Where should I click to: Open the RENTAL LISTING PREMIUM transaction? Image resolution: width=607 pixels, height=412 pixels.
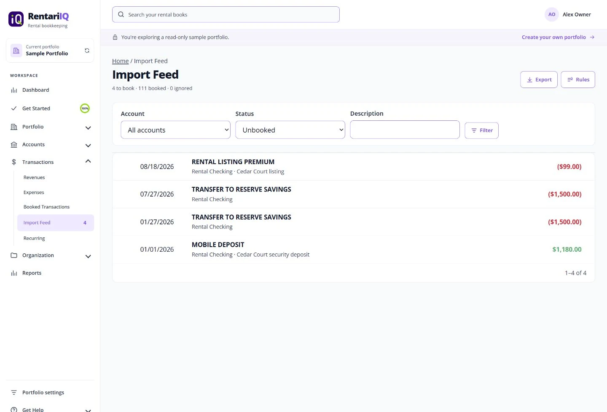354,167
